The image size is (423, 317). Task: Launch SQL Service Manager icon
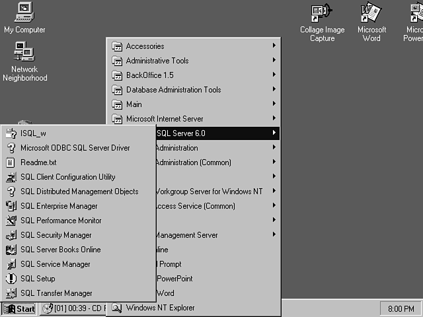(11, 264)
